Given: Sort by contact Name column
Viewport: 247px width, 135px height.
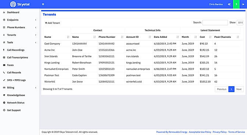Looking at the screenshot, I should pos(94,37).
